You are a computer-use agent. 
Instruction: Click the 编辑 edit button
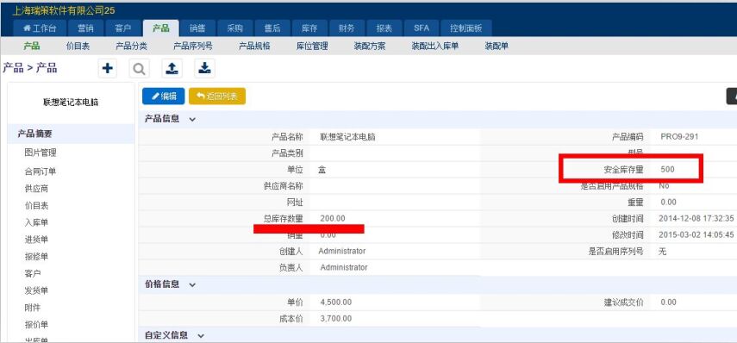tap(164, 97)
